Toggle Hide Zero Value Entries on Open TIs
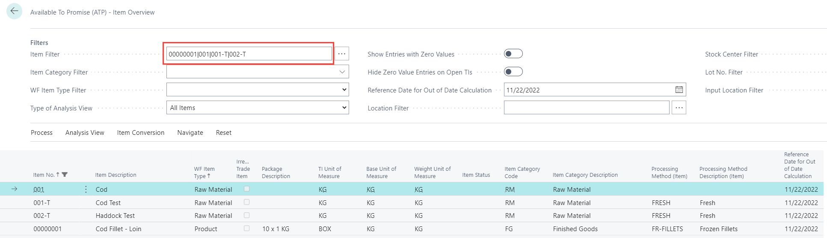The height and width of the screenshot is (238, 827). point(513,72)
